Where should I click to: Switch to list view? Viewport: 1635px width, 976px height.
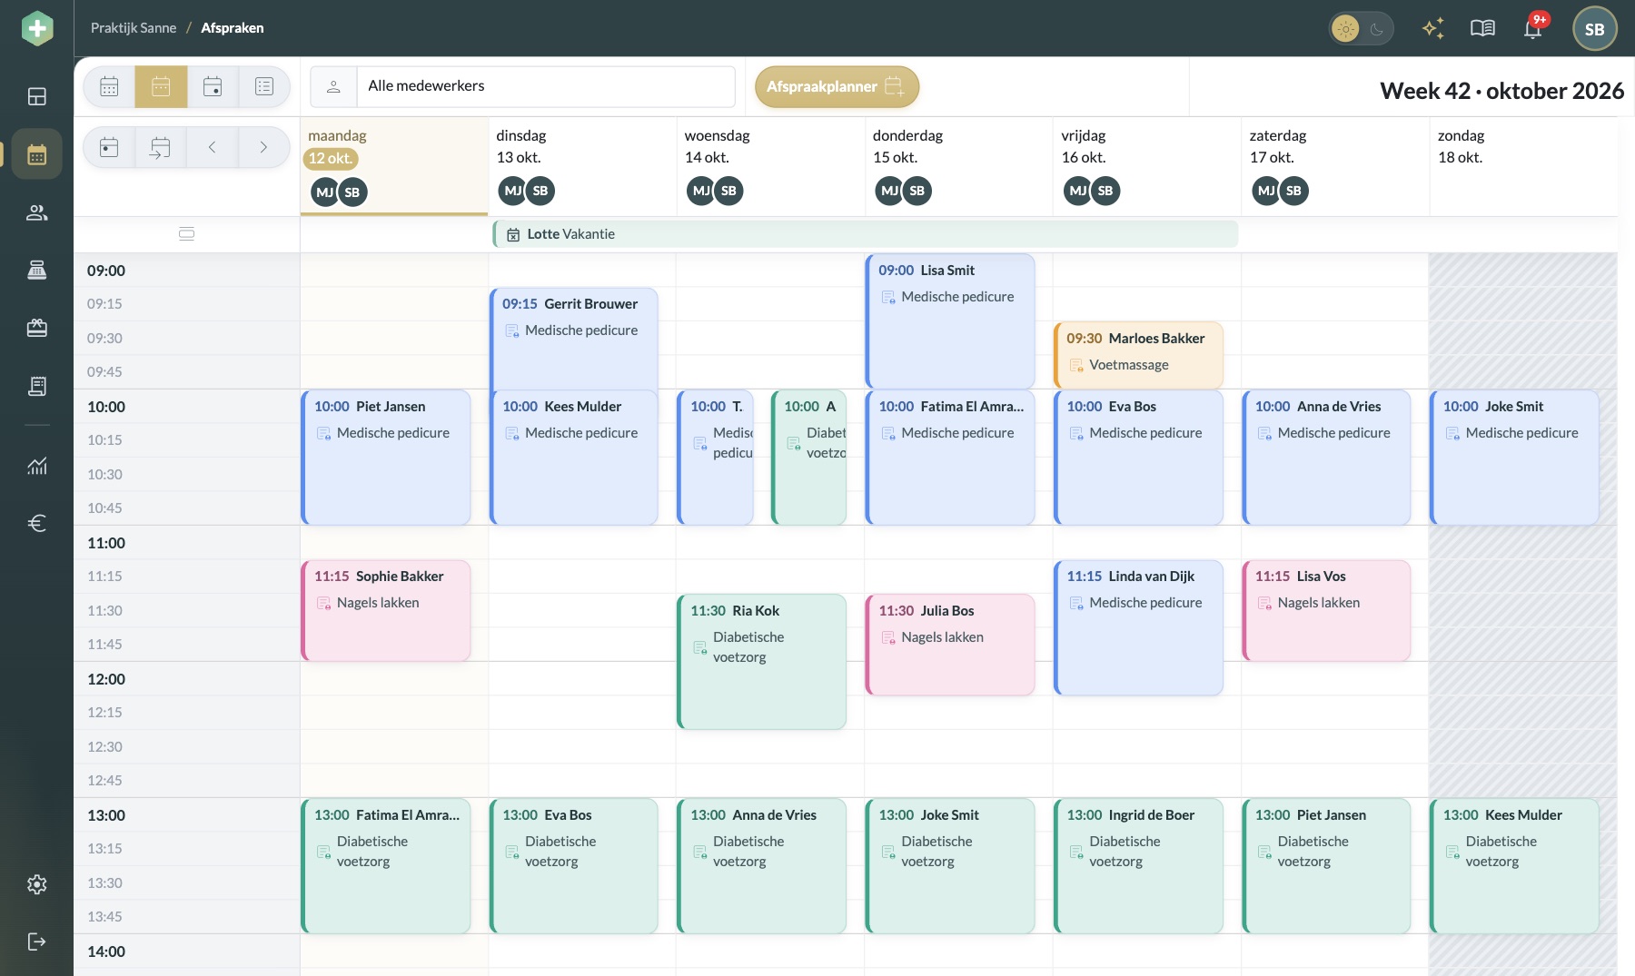coord(264,86)
